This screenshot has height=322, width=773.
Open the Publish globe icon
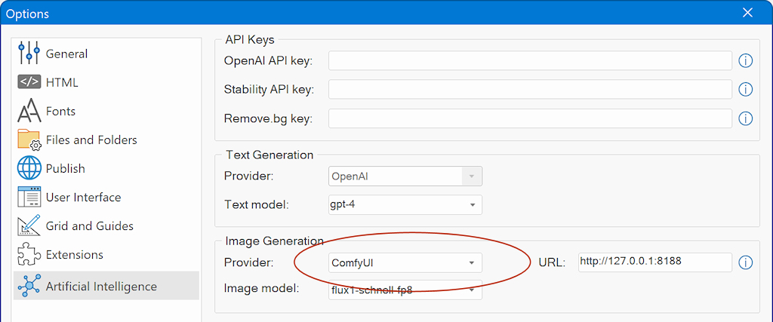click(29, 168)
